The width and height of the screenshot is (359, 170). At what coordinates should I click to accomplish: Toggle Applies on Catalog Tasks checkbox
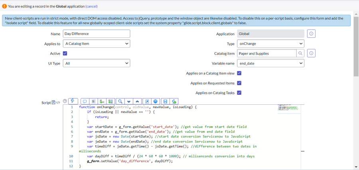pos(239,93)
